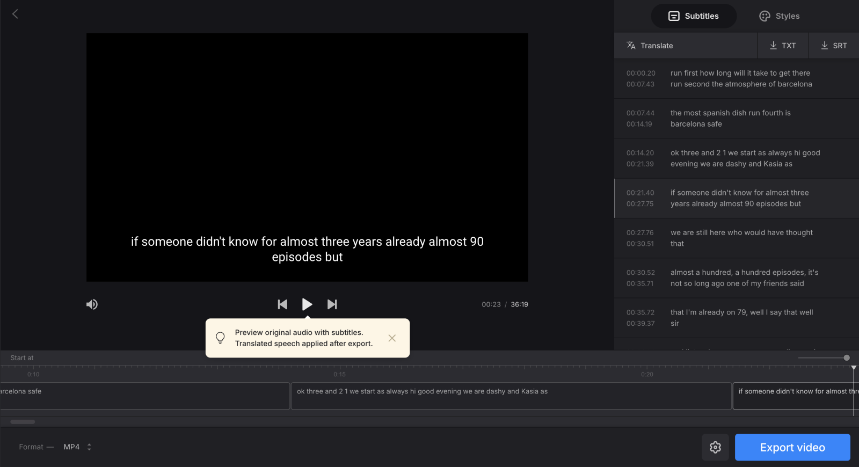Screen dimensions: 859x467
Task: Click end timestamp 00:21.39
Action: click(640, 164)
